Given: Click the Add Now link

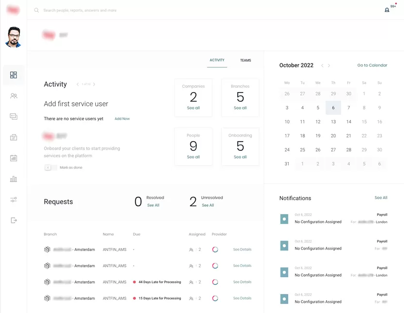Looking at the screenshot, I should 122,119.
